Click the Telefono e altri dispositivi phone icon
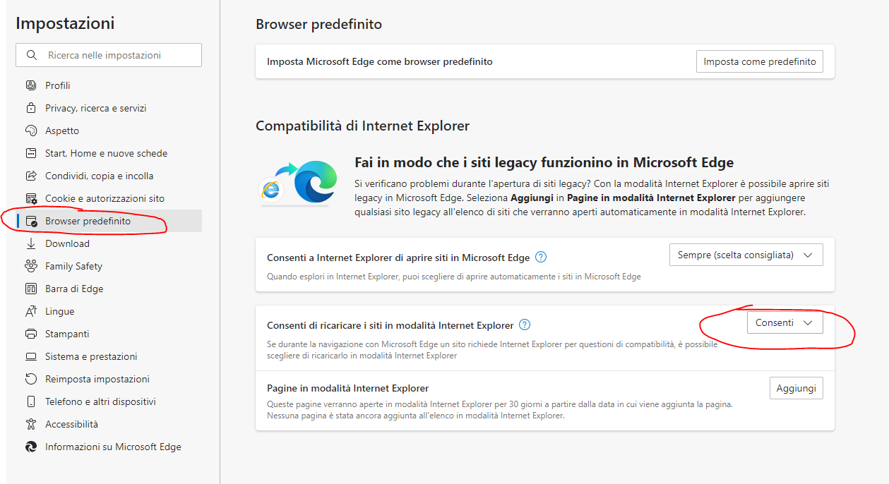Screen dimensions: 889x484 tap(31, 401)
